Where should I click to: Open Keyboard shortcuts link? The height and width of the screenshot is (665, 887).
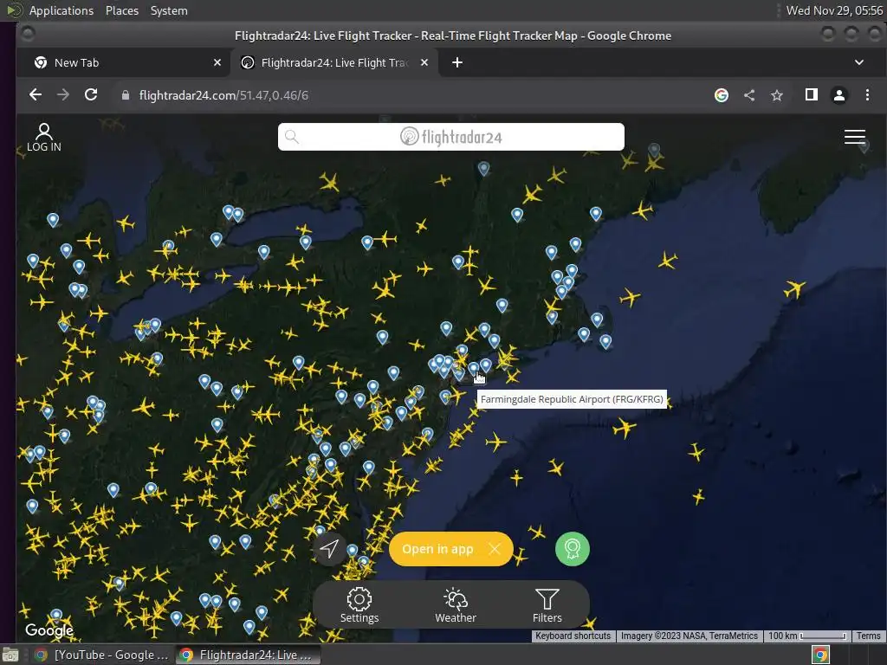pyautogui.click(x=573, y=636)
